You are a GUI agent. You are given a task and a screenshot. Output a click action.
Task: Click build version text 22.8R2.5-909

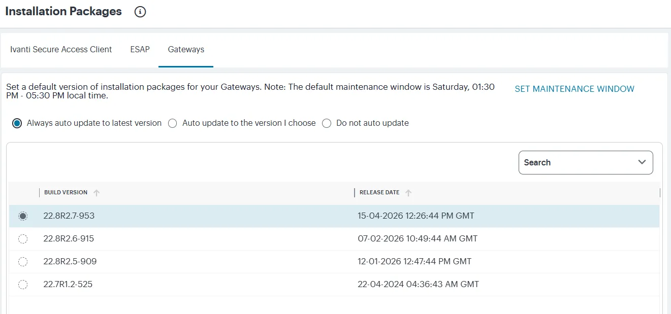tap(70, 262)
